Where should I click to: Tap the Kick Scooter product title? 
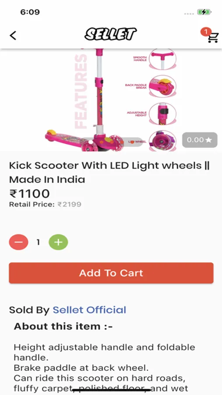click(109, 172)
